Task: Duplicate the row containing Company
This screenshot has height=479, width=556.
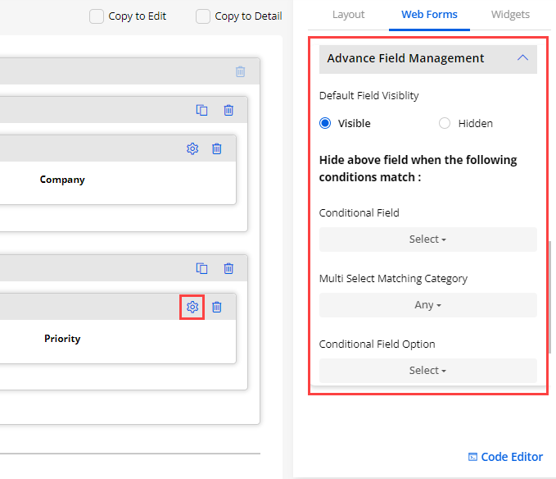Action: [x=202, y=110]
